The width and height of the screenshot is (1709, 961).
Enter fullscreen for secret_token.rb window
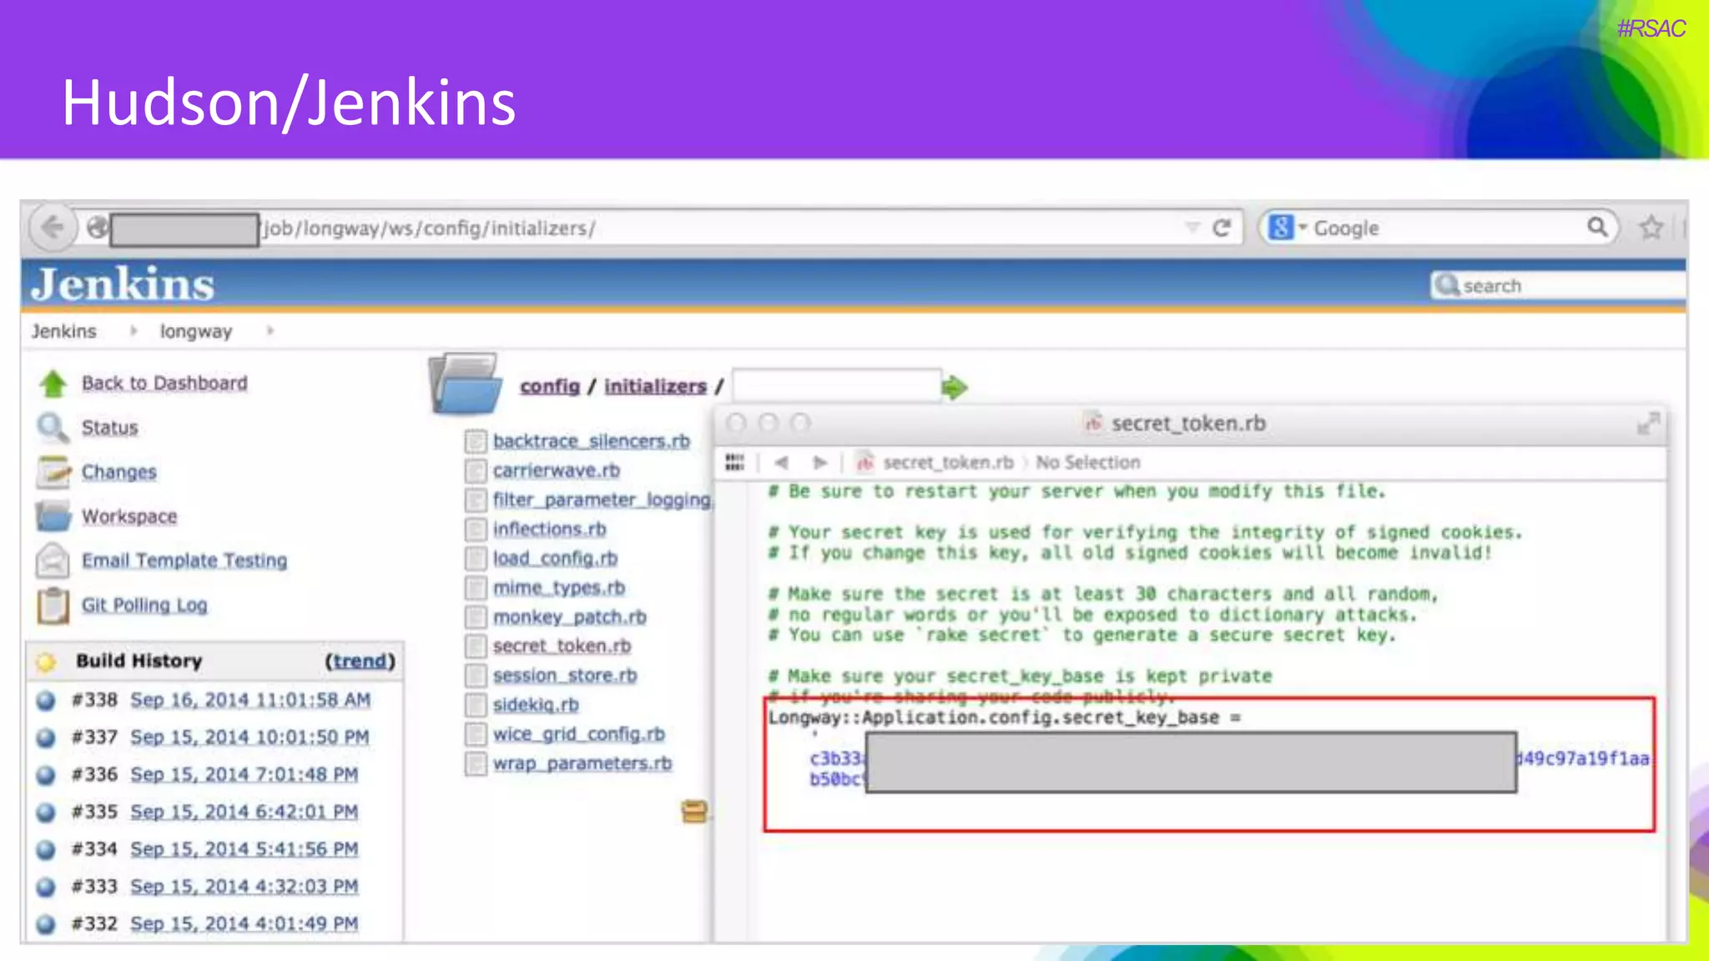pos(1648,424)
